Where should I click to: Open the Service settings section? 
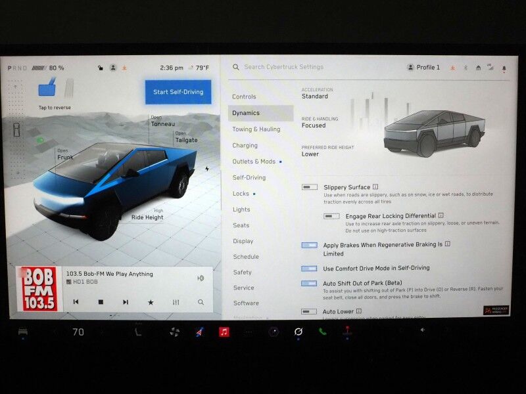(x=243, y=288)
